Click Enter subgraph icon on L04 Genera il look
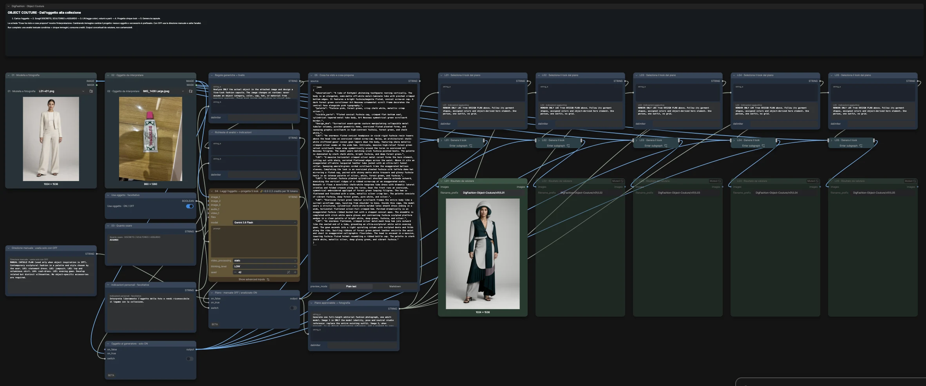Image resolution: width=926 pixels, height=386 pixels. pos(763,146)
